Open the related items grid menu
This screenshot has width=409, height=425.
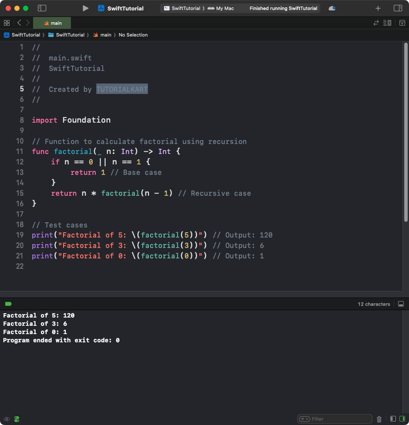(x=7, y=23)
